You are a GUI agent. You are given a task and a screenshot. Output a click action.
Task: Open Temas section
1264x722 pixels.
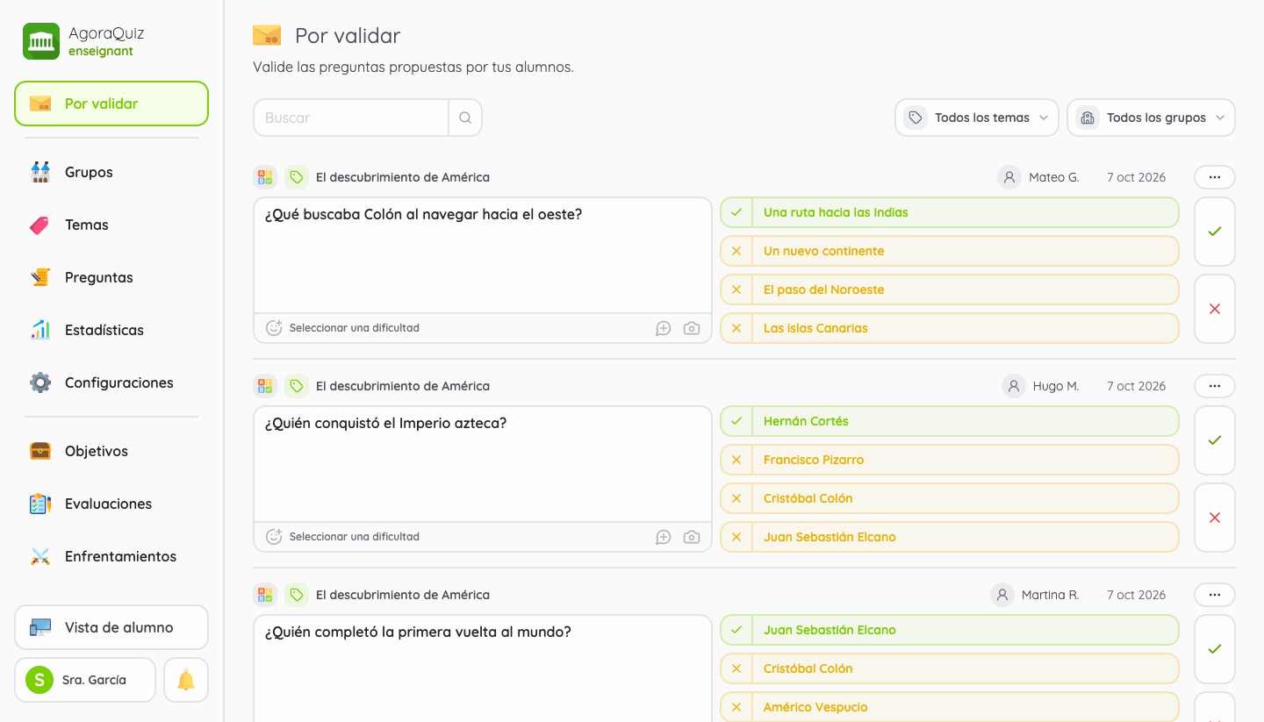click(111, 225)
